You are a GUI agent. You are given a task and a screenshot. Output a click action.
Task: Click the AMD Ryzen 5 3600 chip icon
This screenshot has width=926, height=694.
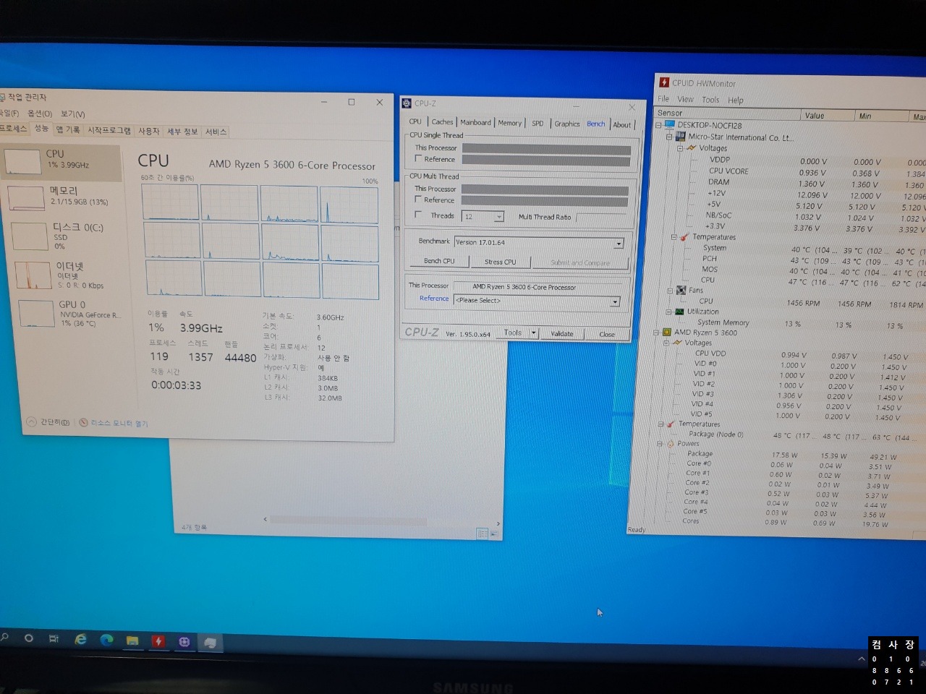666,333
